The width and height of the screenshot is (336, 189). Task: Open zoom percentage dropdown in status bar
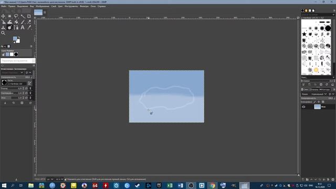point(59,179)
